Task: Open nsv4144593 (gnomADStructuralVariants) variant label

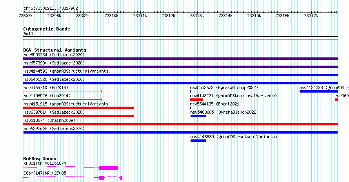Action: click(67, 71)
